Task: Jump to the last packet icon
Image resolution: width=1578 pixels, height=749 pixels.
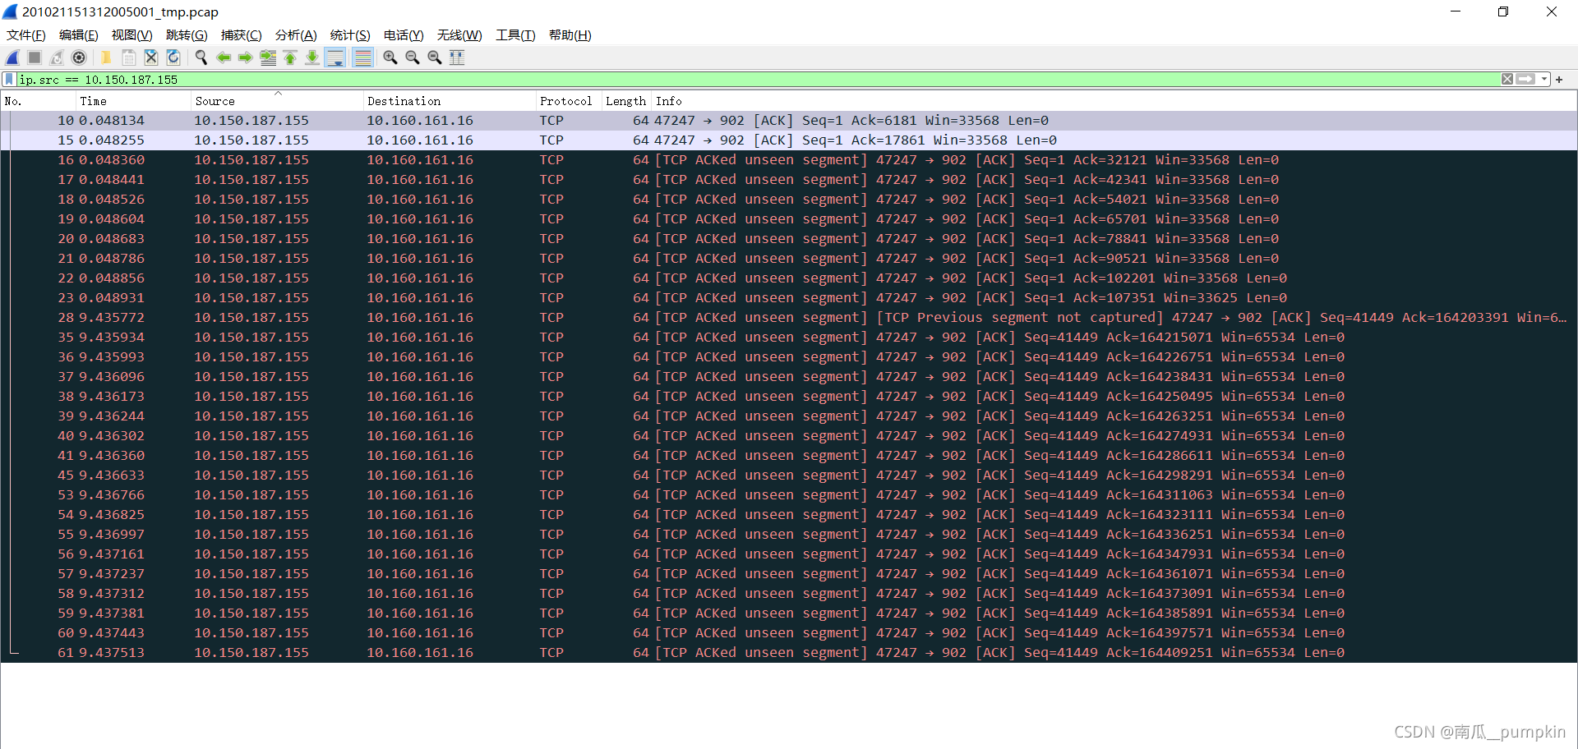Action: click(x=312, y=57)
